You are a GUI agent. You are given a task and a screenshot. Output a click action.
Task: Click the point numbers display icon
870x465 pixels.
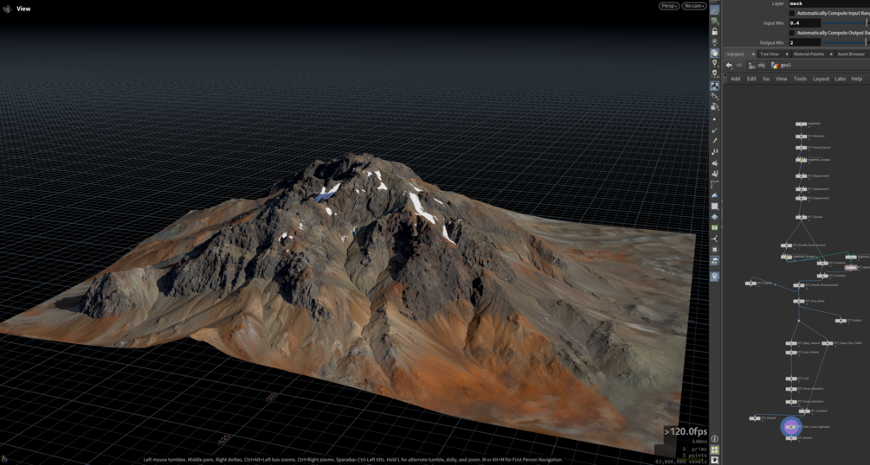point(715,152)
